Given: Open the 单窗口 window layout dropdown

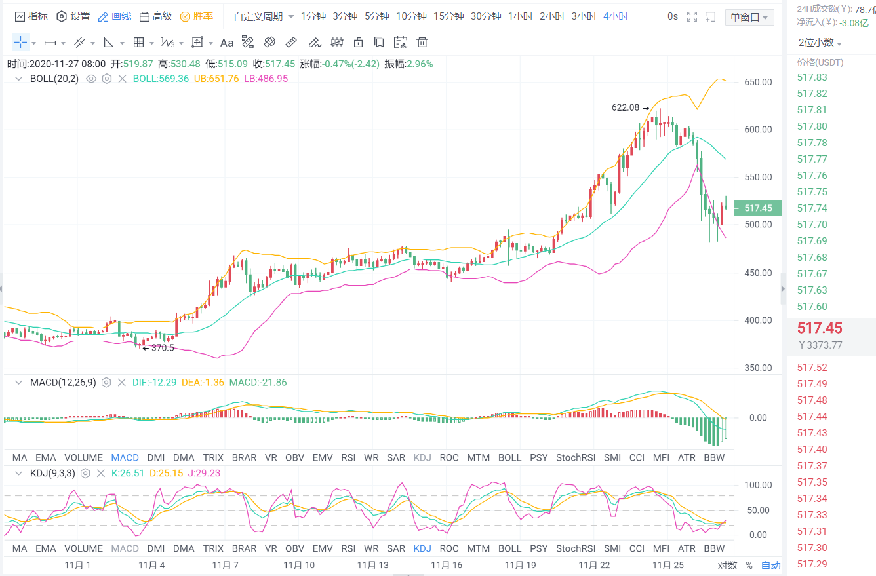Looking at the screenshot, I should pyautogui.click(x=749, y=17).
